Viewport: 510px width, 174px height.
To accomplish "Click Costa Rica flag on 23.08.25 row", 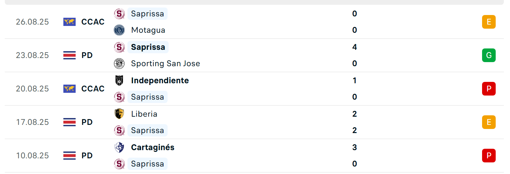I will [69, 55].
